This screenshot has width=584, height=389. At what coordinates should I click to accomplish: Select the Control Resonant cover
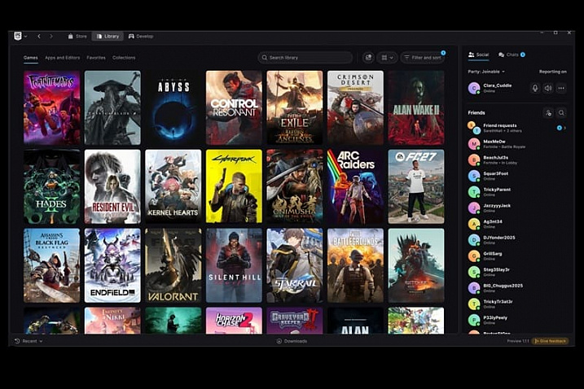pyautogui.click(x=234, y=107)
